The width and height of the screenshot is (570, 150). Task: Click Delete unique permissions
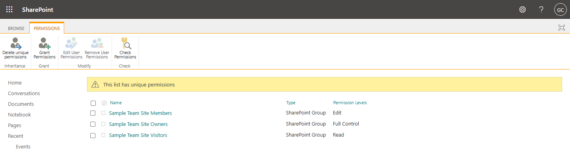[15, 49]
